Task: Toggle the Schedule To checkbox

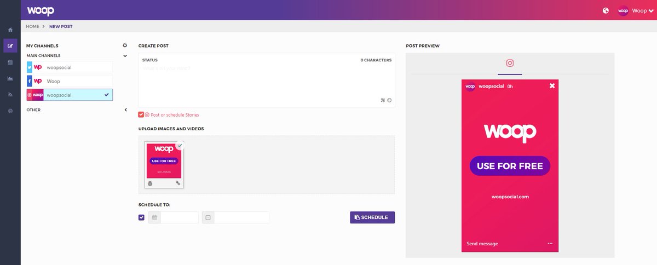Action: (141, 217)
